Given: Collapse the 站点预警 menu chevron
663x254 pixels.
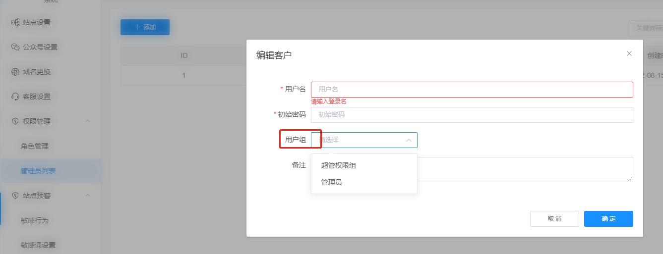Looking at the screenshot, I should pyautogui.click(x=88, y=196).
